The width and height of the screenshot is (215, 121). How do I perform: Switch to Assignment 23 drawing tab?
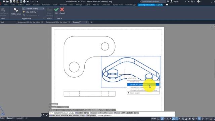29,22
